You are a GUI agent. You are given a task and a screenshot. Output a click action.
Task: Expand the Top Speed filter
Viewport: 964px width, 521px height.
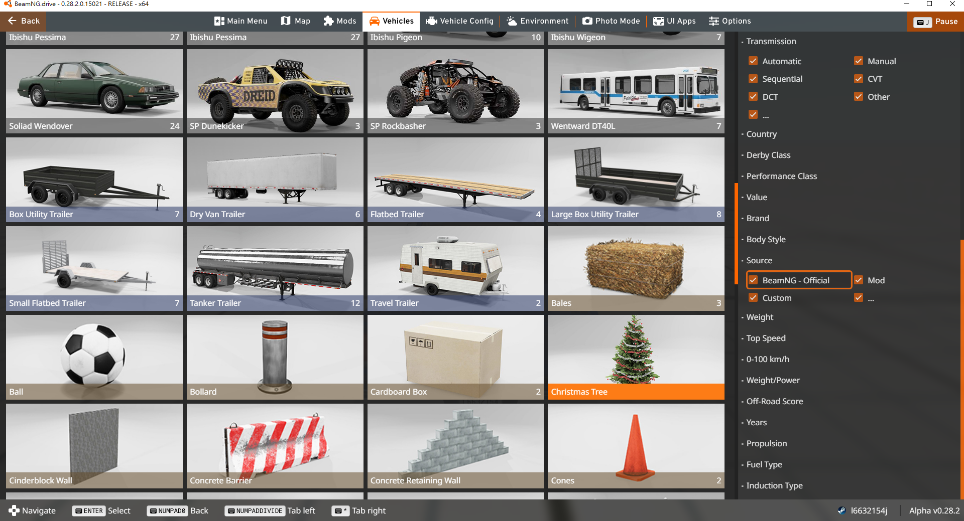[766, 338]
